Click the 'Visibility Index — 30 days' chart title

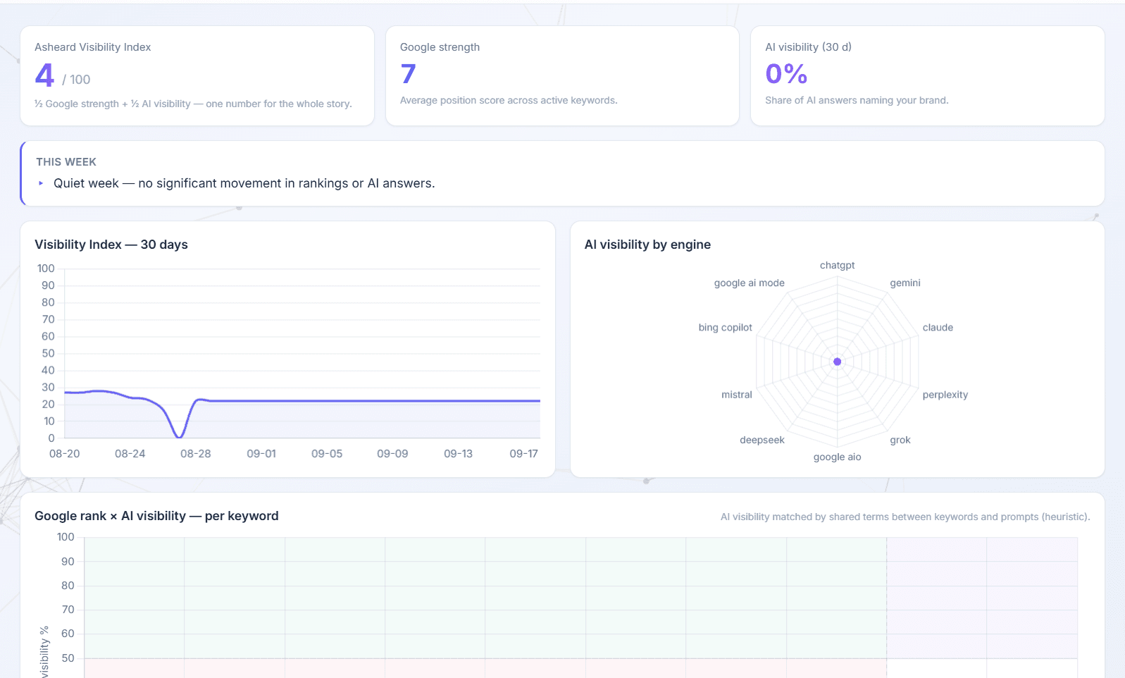[111, 245]
